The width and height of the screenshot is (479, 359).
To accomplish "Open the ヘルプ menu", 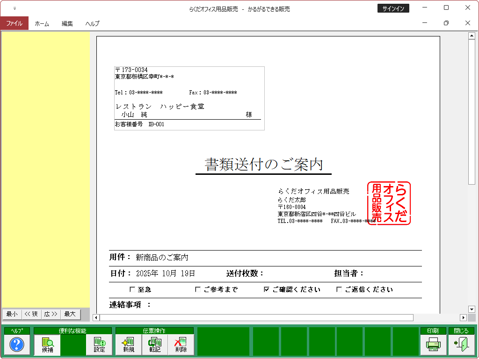I will [92, 23].
